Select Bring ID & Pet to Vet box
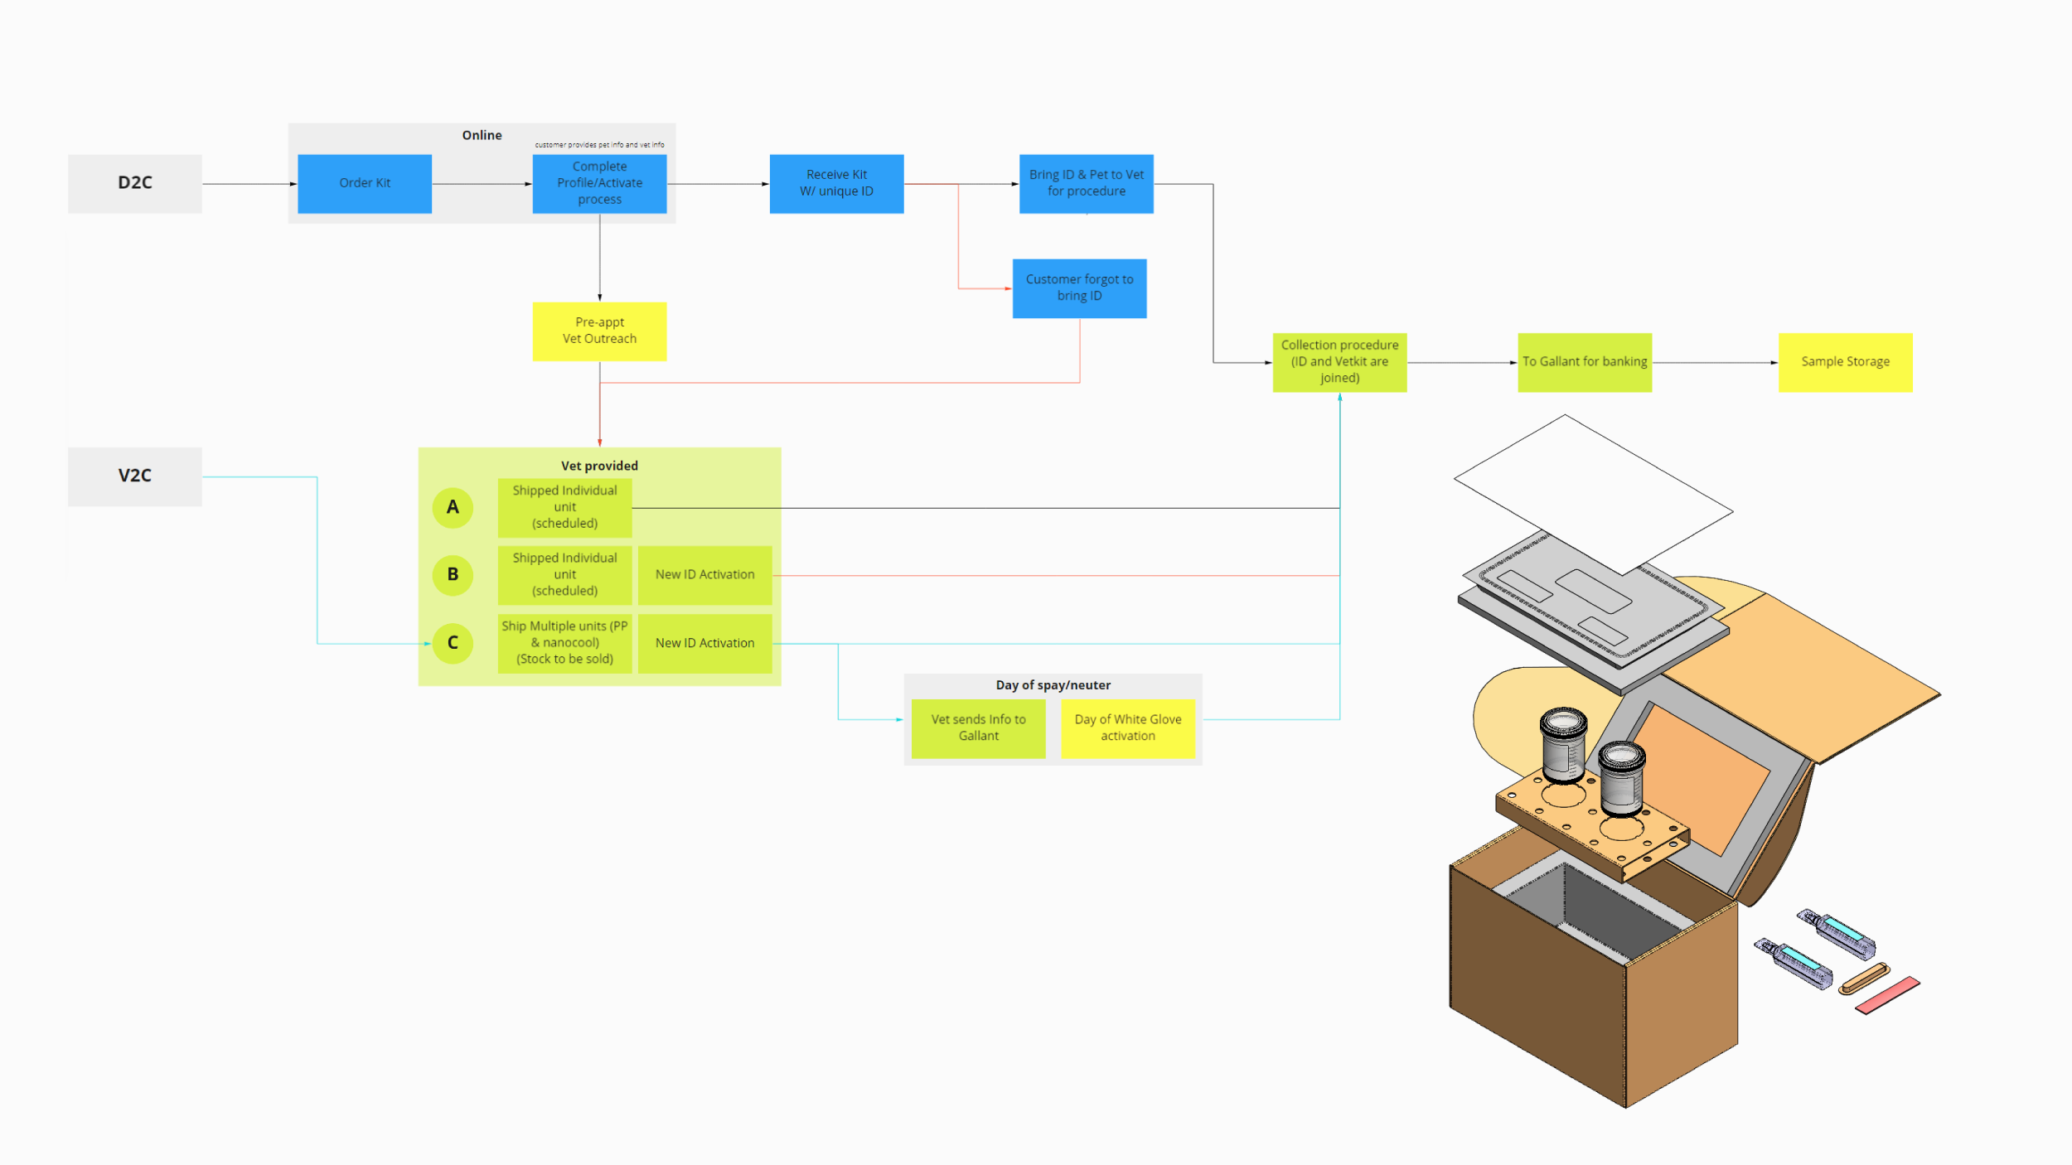The width and height of the screenshot is (2072, 1165). coord(1086,183)
